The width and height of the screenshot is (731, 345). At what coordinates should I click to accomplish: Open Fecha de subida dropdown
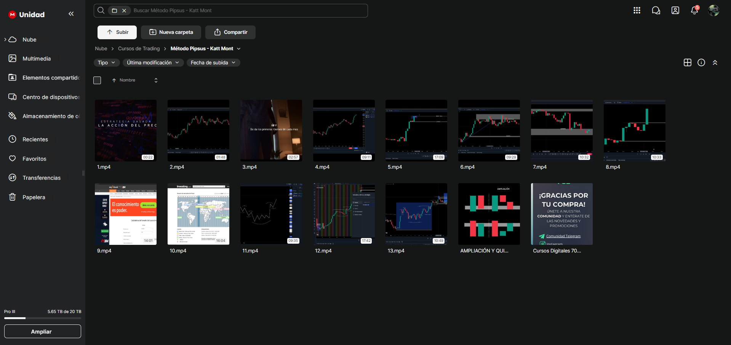point(213,62)
